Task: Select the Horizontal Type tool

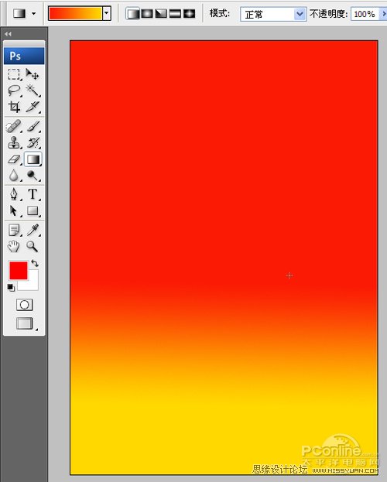Action: (x=33, y=194)
